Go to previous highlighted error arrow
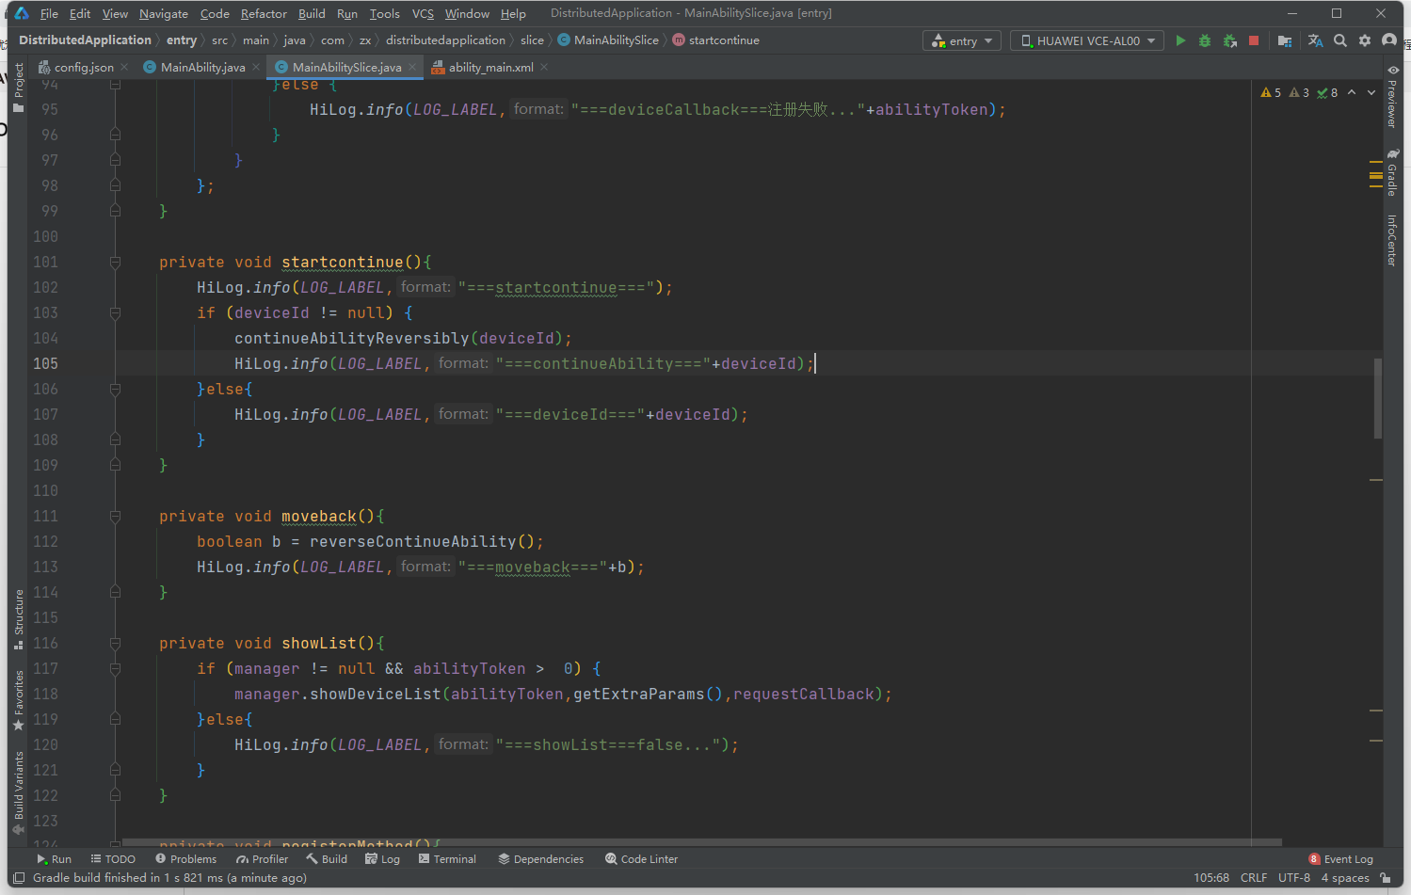The width and height of the screenshot is (1411, 895). pos(1352,92)
